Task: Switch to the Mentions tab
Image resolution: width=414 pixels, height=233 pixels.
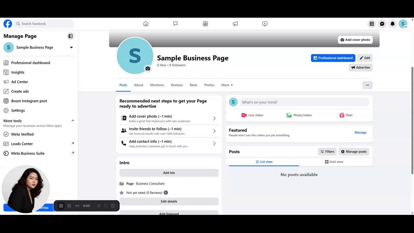Action: [157, 85]
